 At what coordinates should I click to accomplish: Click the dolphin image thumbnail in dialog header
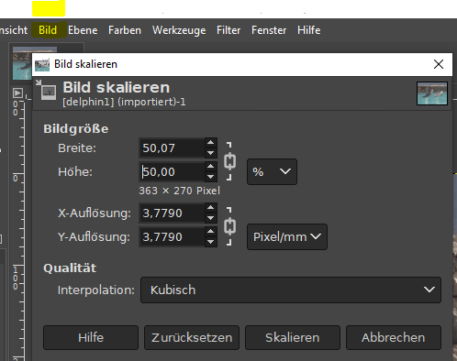pyautogui.click(x=432, y=93)
